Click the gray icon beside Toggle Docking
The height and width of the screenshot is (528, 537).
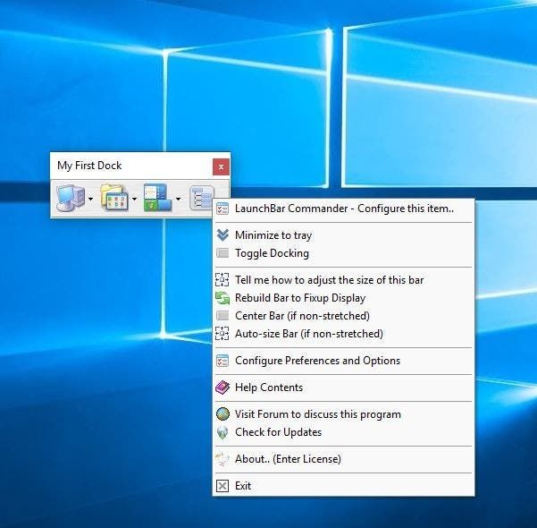point(222,253)
